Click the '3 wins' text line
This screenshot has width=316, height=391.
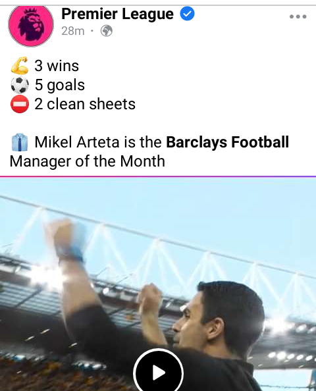[x=57, y=66]
